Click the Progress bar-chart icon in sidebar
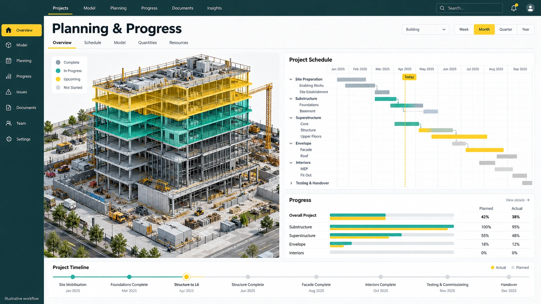The image size is (541, 304). tap(9, 76)
